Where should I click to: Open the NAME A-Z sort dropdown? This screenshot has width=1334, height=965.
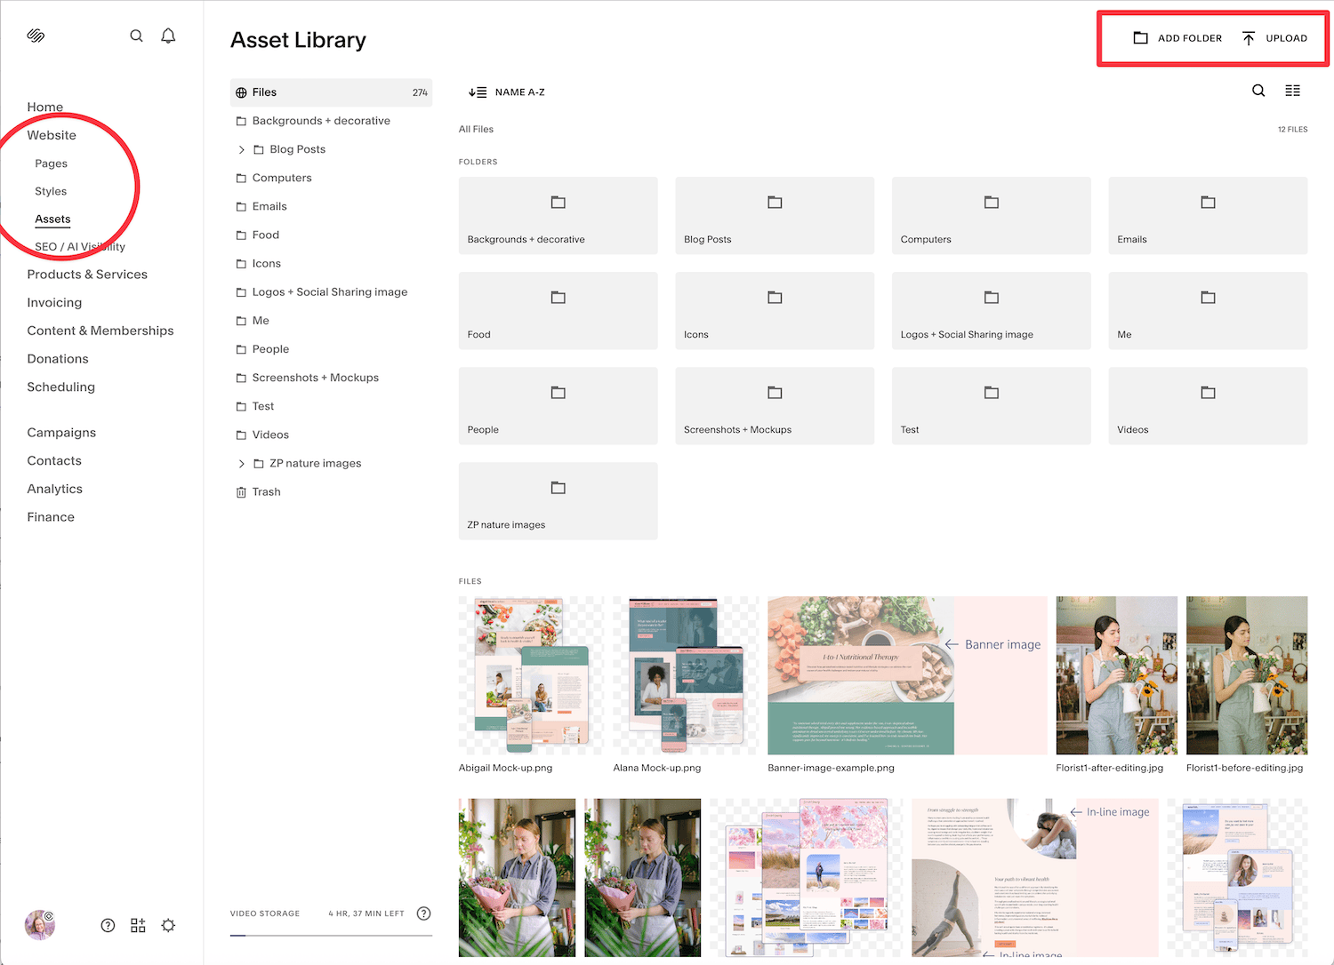tap(506, 92)
